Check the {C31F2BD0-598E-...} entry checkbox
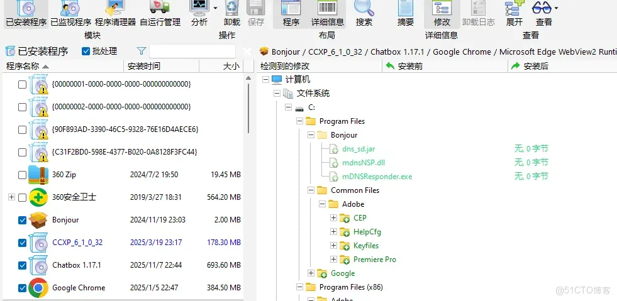Screen dimensions: 617x301 coord(23,152)
